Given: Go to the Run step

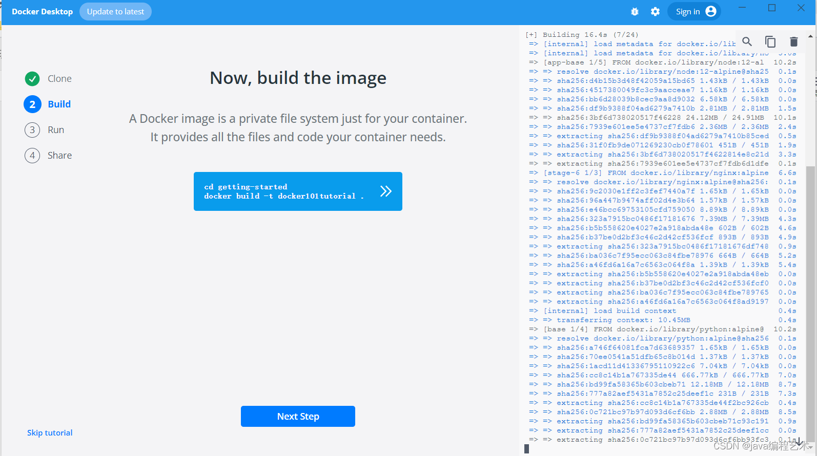Looking at the screenshot, I should [x=56, y=130].
